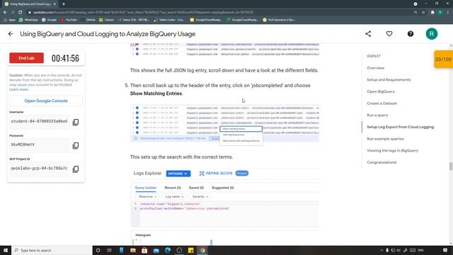The width and height of the screenshot is (453, 255).
Task: Click the Logs Explorer screenshot image
Action: [225, 198]
